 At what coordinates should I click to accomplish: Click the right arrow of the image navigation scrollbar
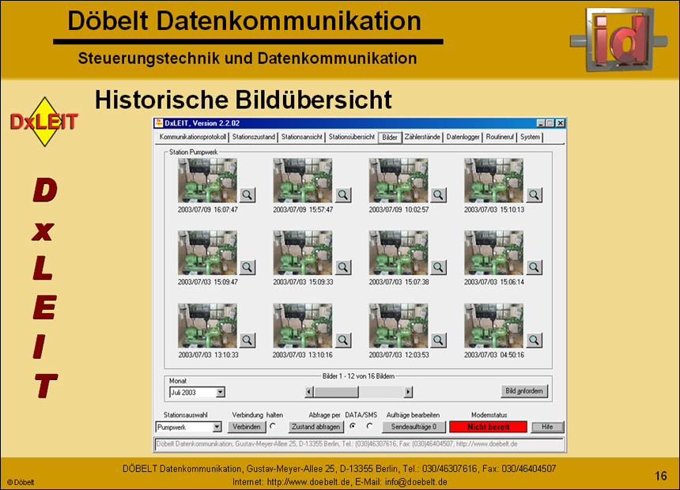click(x=410, y=392)
